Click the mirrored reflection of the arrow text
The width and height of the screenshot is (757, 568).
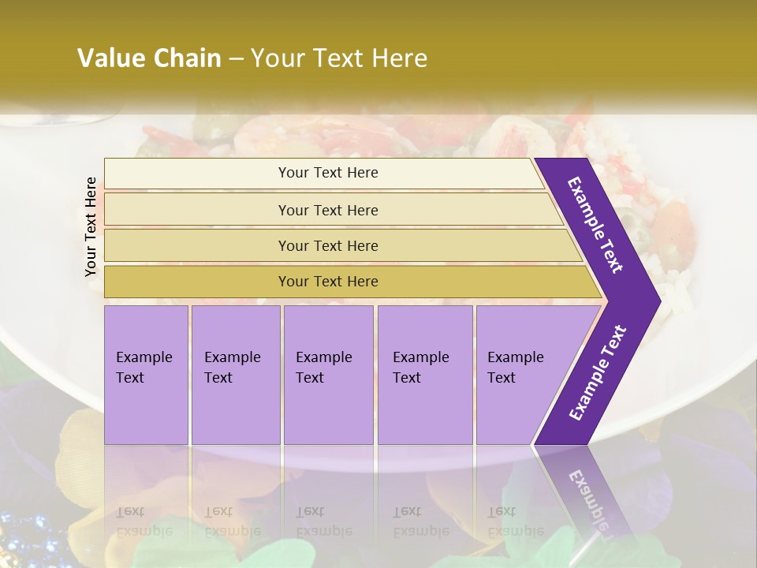[587, 502]
